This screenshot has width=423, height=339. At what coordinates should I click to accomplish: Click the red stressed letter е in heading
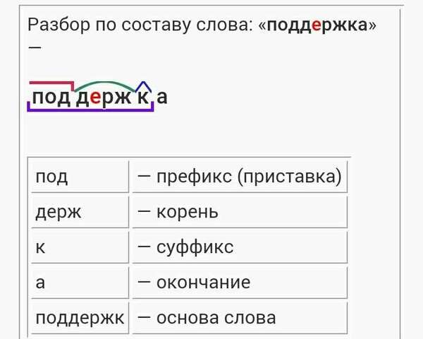pyautogui.click(x=317, y=25)
